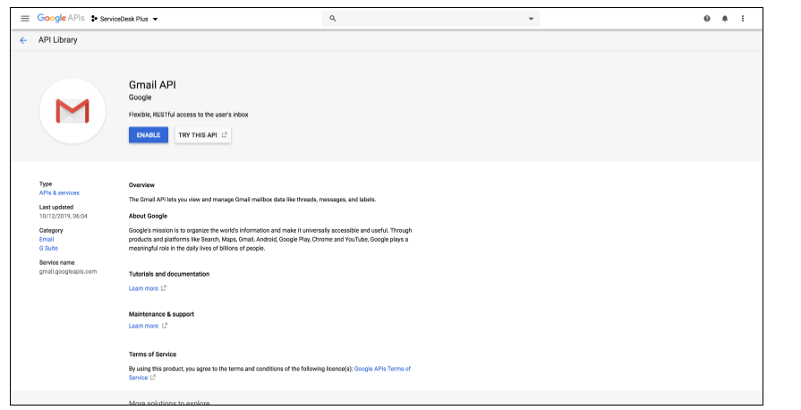Go back using the arrow icon
The height and width of the screenshot is (410, 801).
23,40
